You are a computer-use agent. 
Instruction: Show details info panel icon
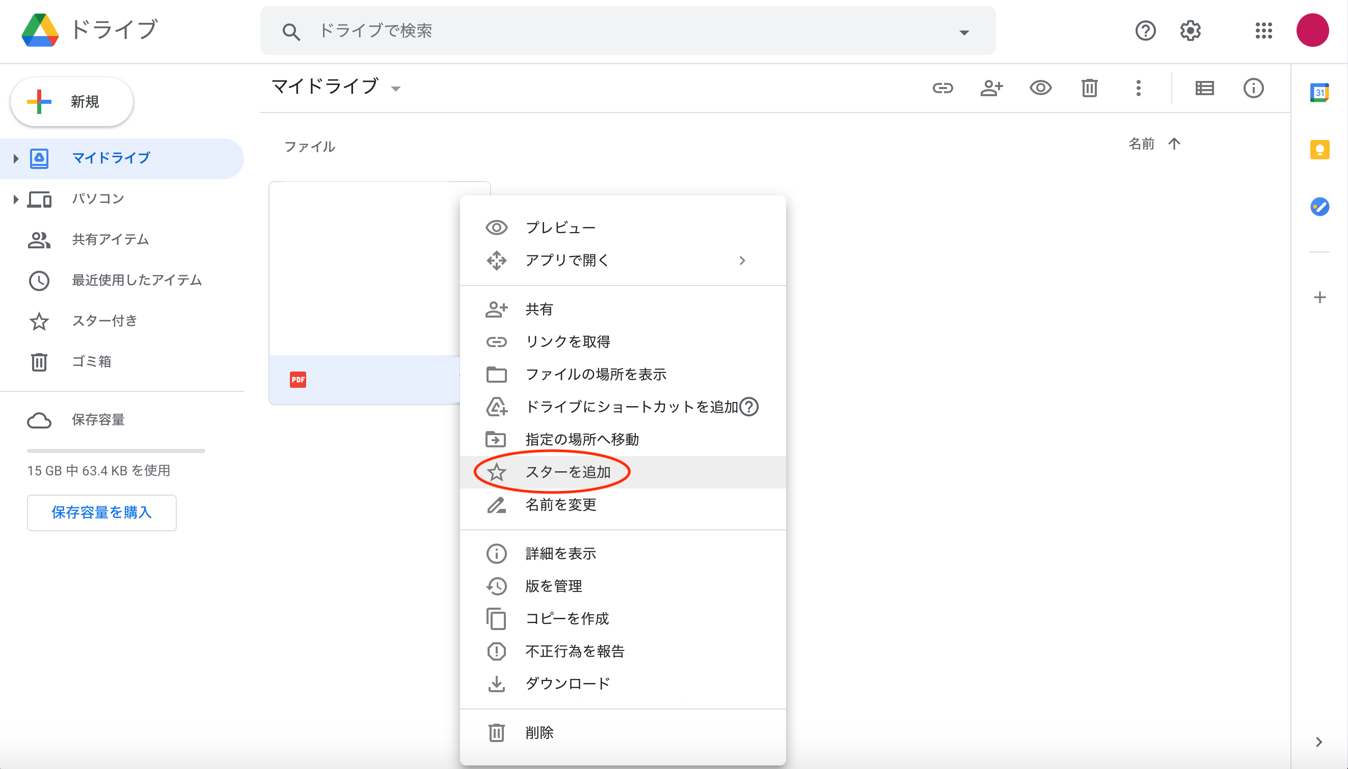click(x=1253, y=88)
